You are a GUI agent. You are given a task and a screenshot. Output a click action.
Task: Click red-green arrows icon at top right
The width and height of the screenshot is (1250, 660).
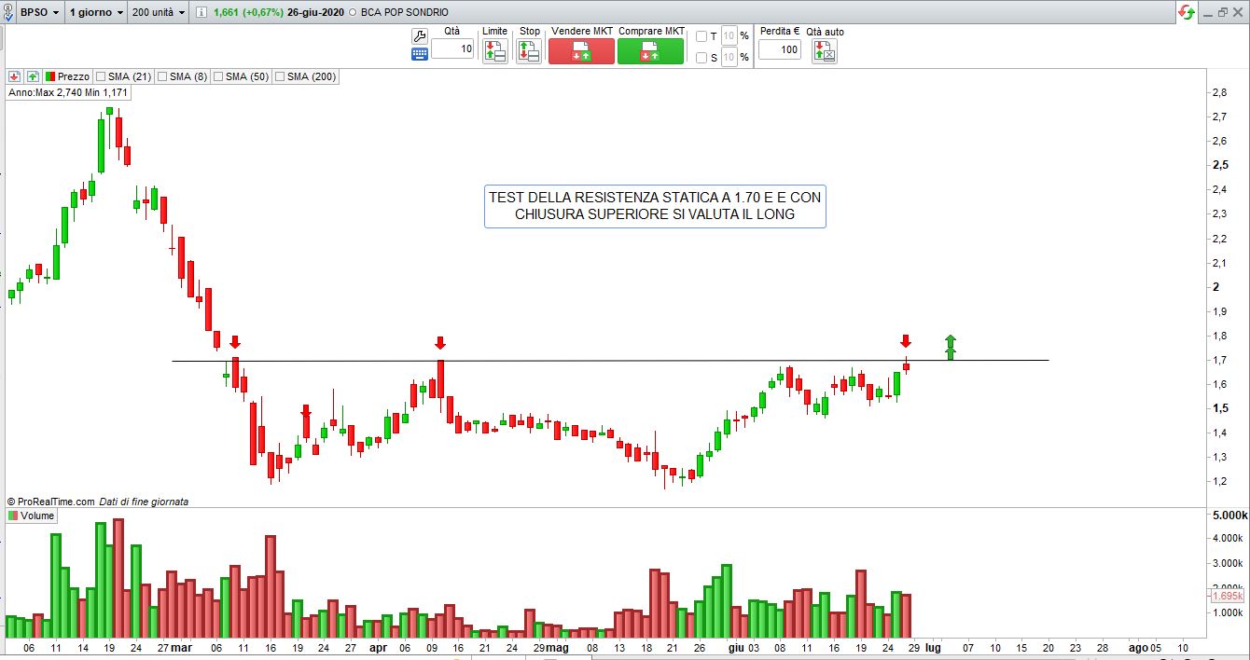1187,12
